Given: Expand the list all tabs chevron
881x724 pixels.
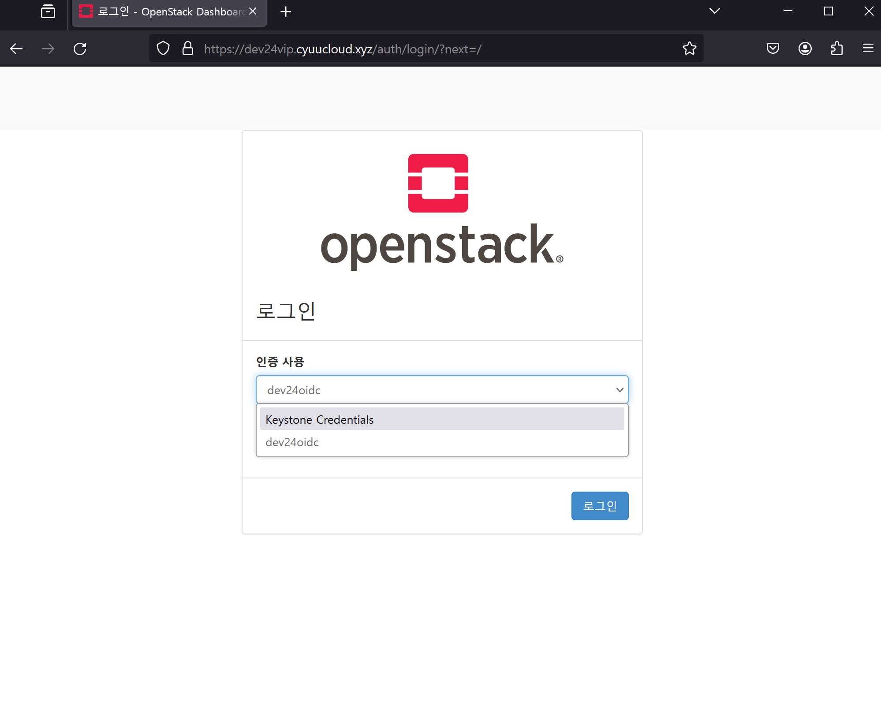Looking at the screenshot, I should (714, 11).
